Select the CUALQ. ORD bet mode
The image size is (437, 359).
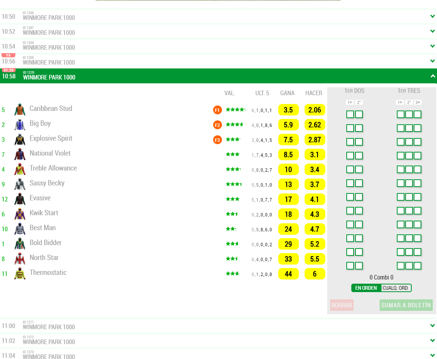396,288
